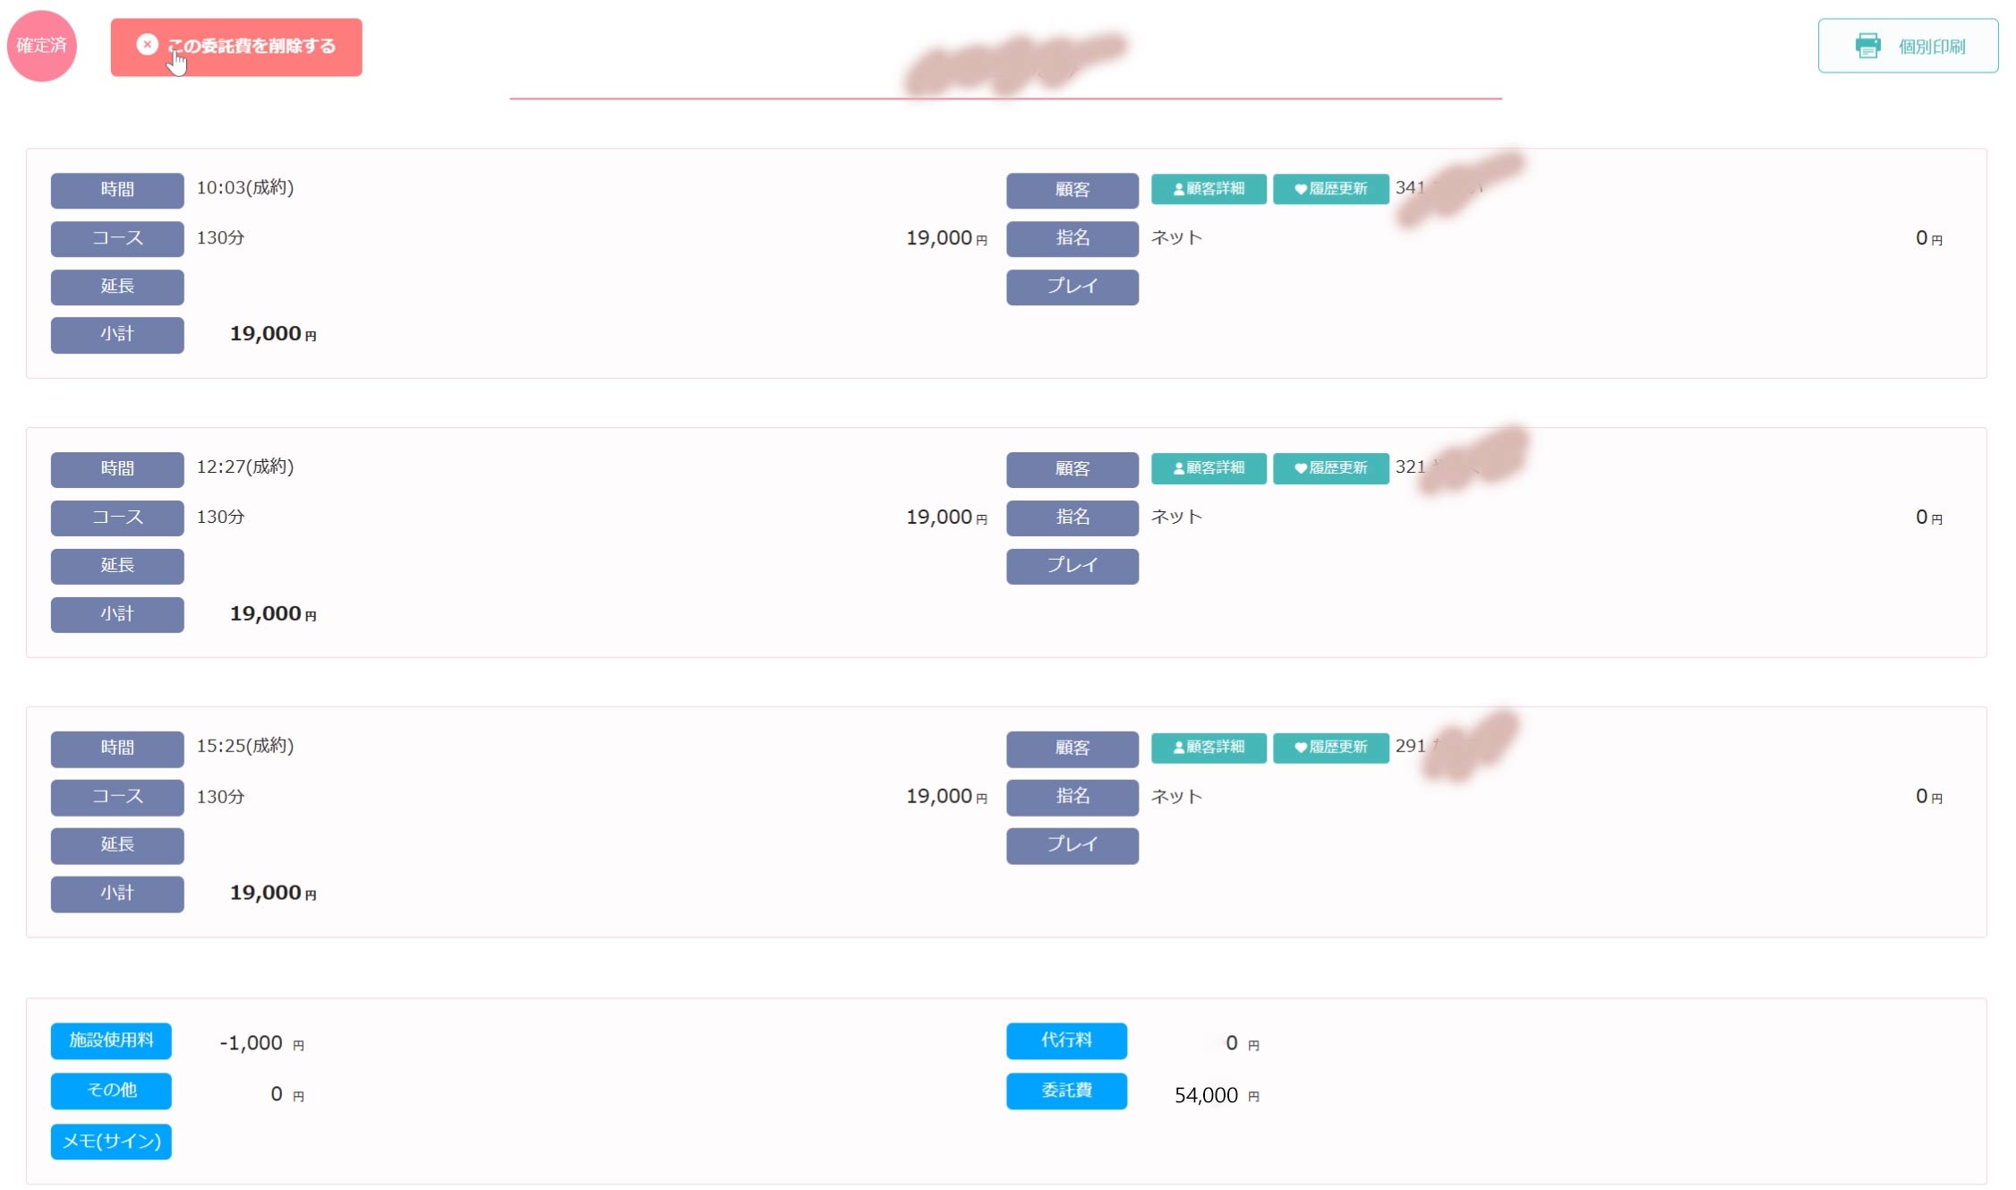Click the 施設使用料 label
Screen dimensions: 2016x1190
click(x=111, y=1040)
